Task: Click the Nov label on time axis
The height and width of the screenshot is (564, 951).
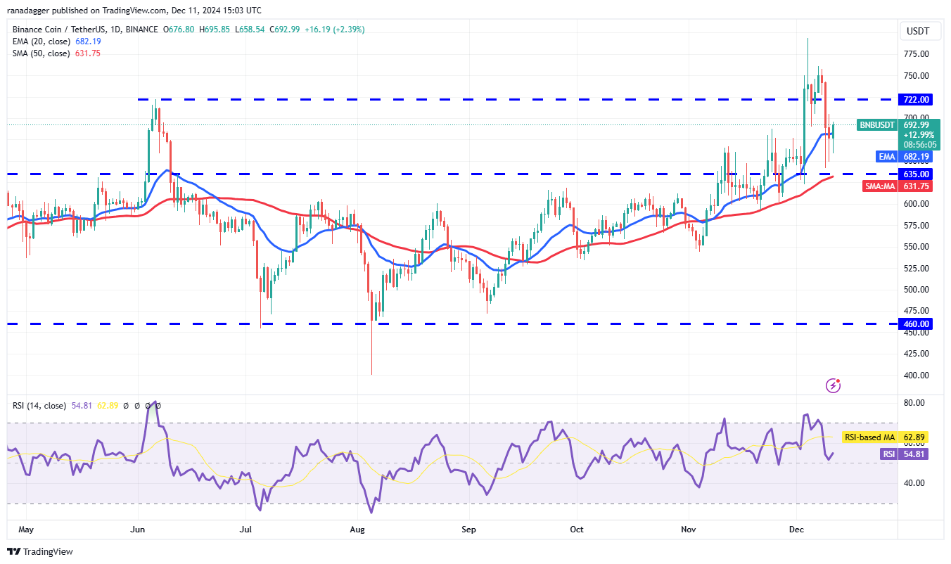Action: point(689,528)
